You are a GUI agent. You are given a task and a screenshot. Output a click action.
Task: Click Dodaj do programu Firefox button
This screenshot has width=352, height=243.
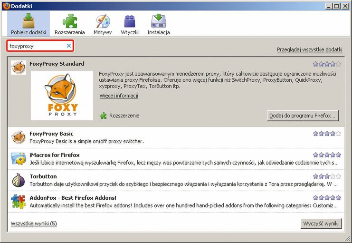(303, 116)
